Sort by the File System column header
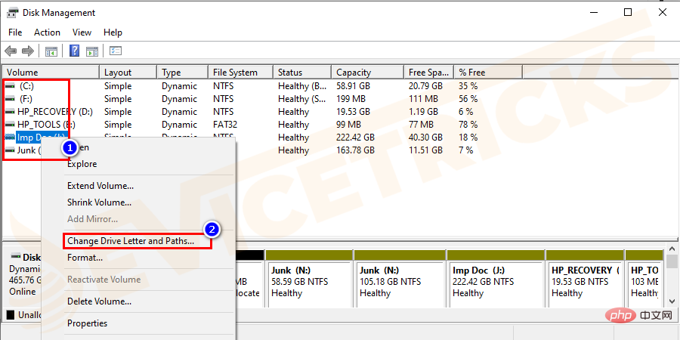 coord(241,73)
